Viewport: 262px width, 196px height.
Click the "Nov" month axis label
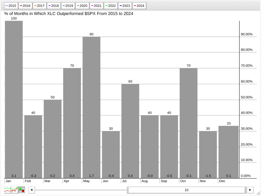point(203,182)
